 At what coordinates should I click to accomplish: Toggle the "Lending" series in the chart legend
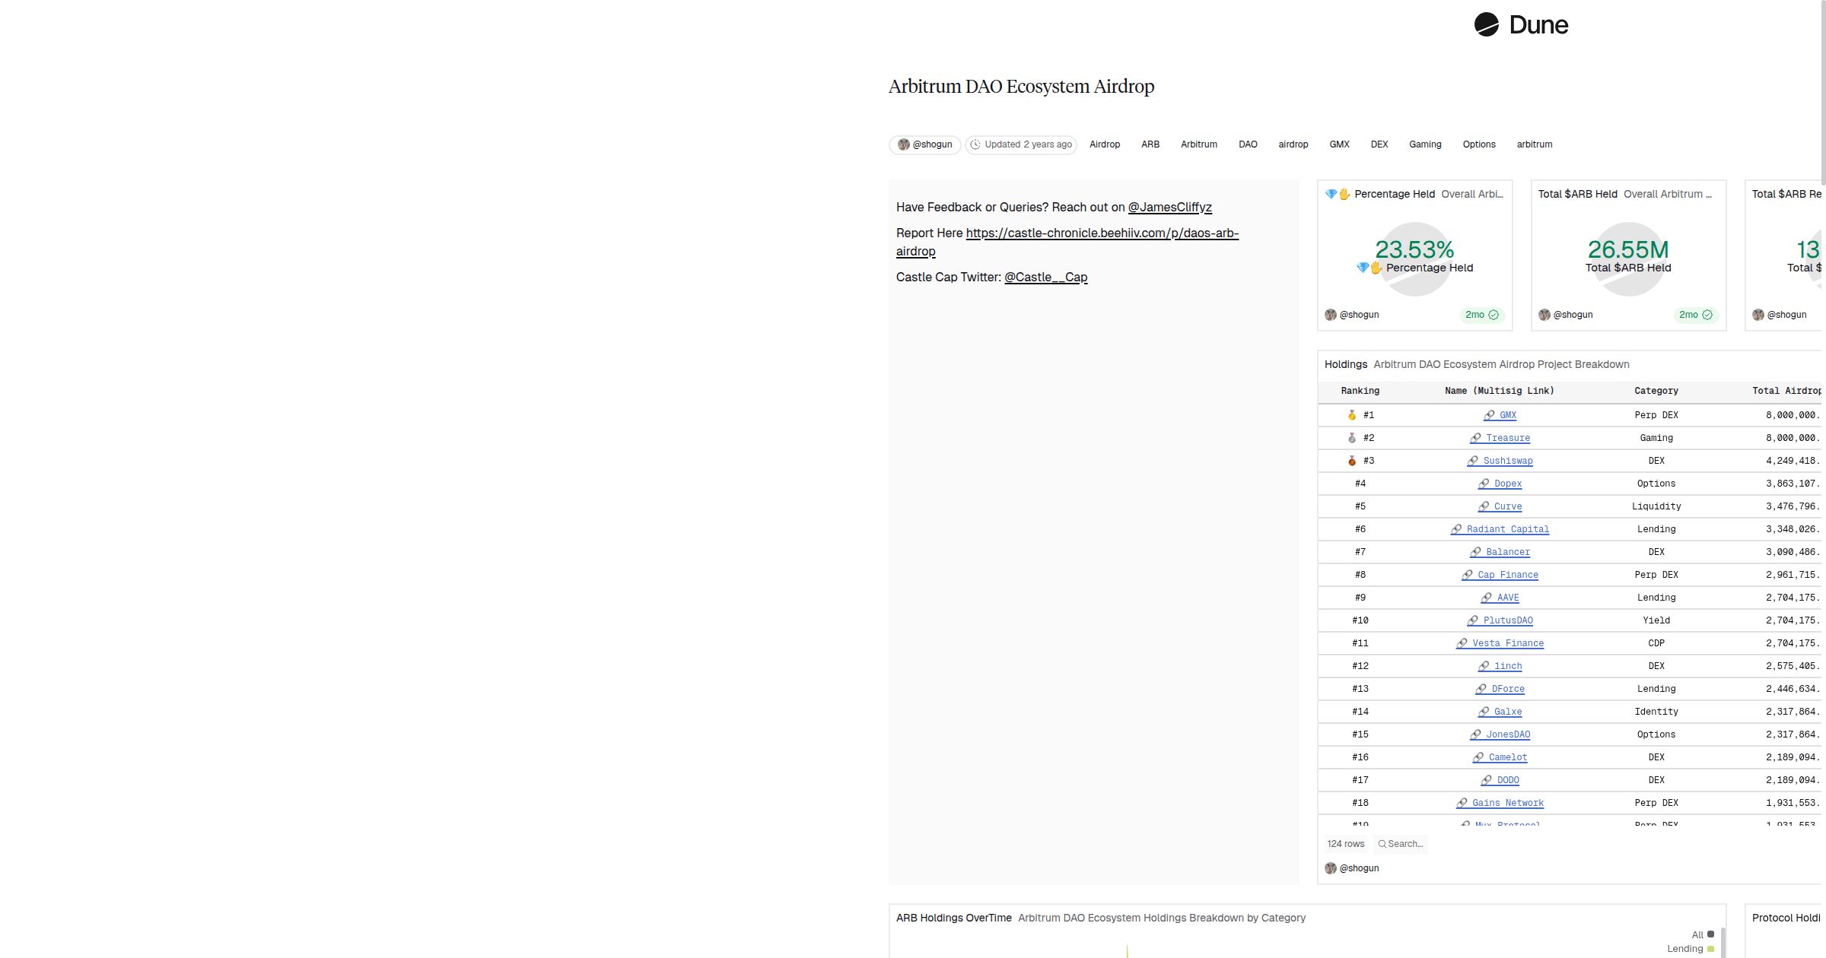click(x=1686, y=948)
